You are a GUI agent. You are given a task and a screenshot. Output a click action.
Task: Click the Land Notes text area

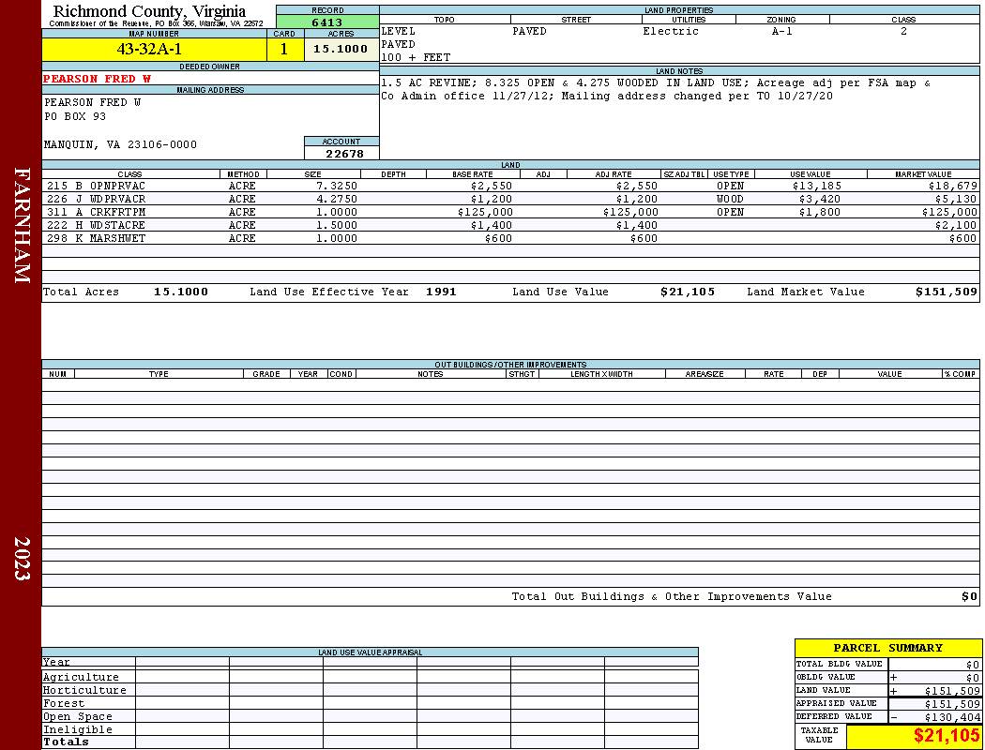pyautogui.click(x=679, y=117)
